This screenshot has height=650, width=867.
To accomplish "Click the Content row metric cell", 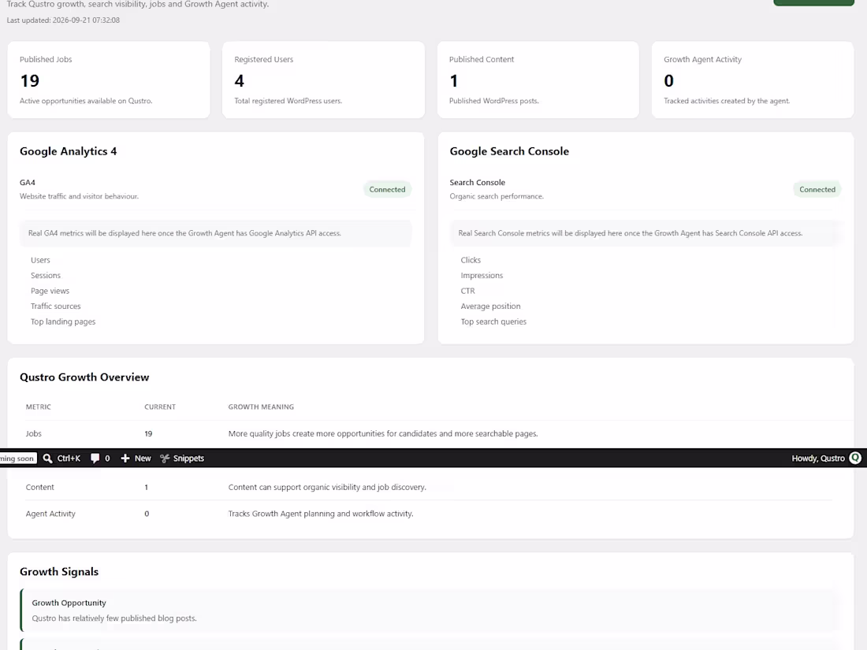I will point(40,488).
